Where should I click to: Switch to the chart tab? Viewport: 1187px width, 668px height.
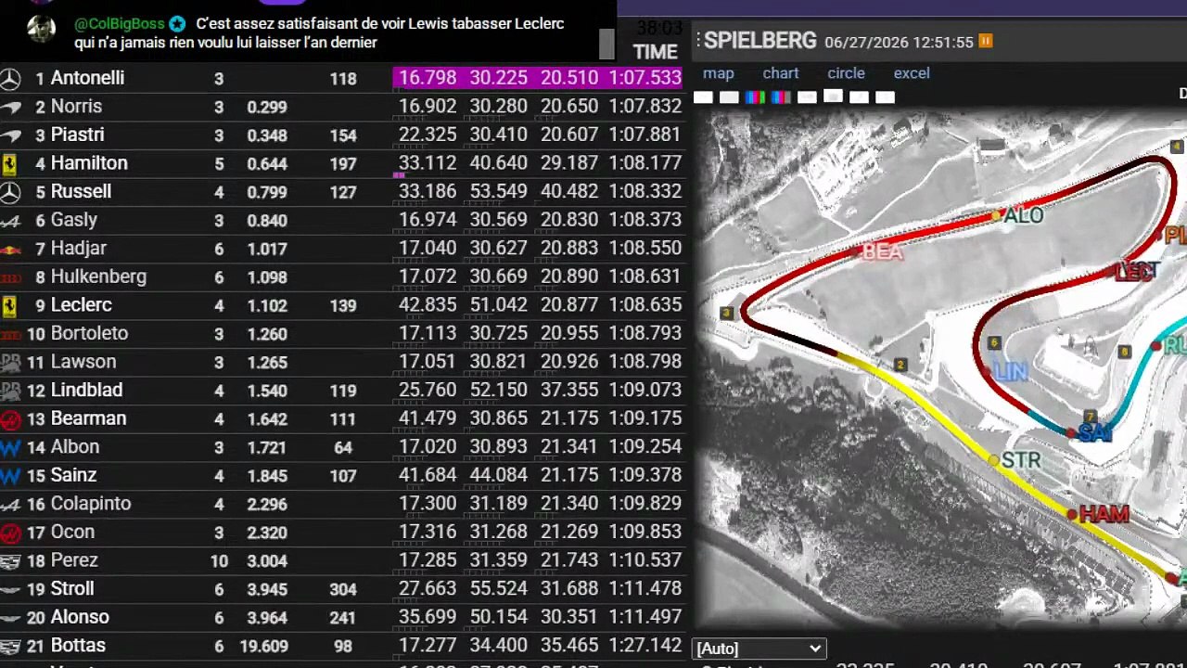(x=781, y=73)
